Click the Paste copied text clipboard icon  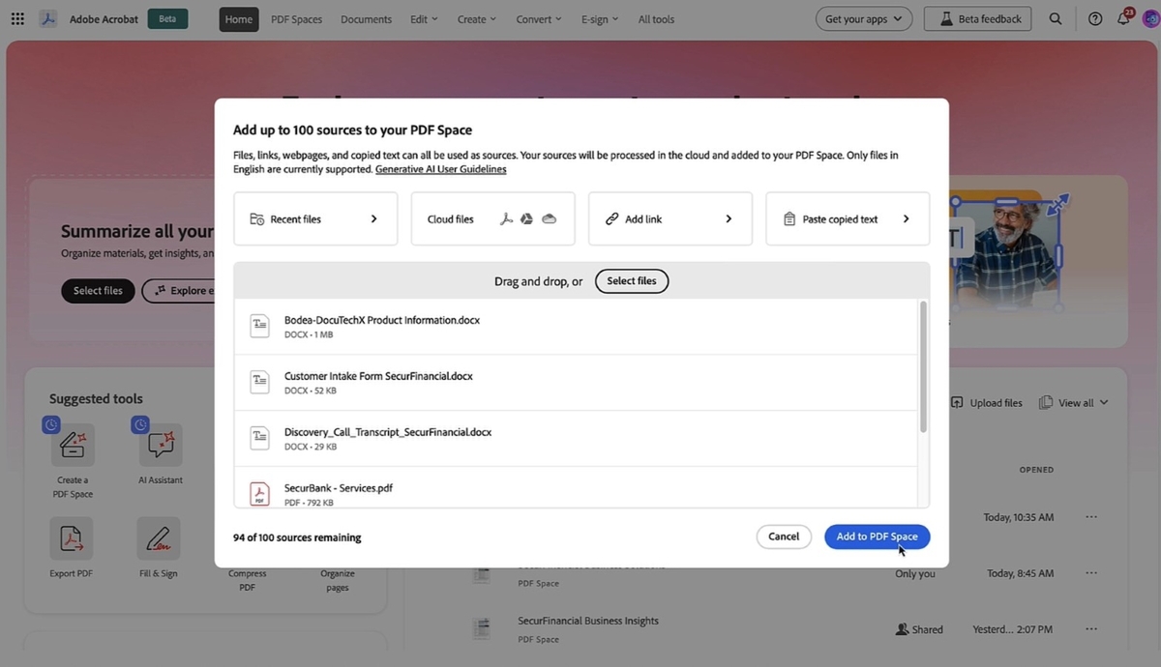[x=789, y=219]
